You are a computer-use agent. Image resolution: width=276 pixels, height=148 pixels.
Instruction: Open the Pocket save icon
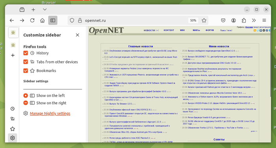[x=223, y=21]
